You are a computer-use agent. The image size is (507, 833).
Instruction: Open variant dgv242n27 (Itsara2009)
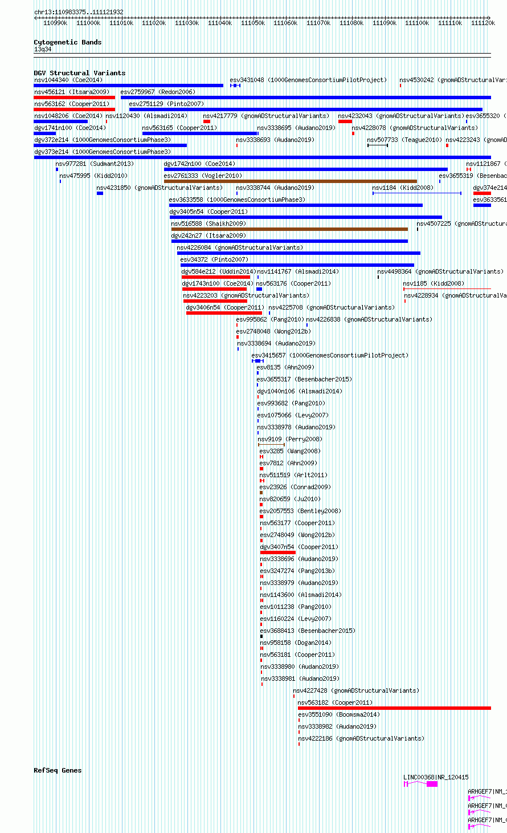(x=208, y=235)
